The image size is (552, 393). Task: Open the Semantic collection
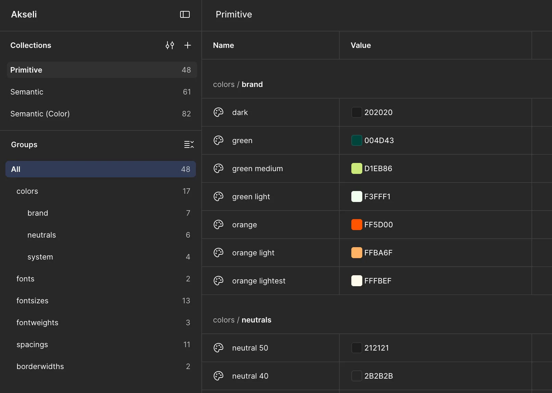tap(102, 92)
